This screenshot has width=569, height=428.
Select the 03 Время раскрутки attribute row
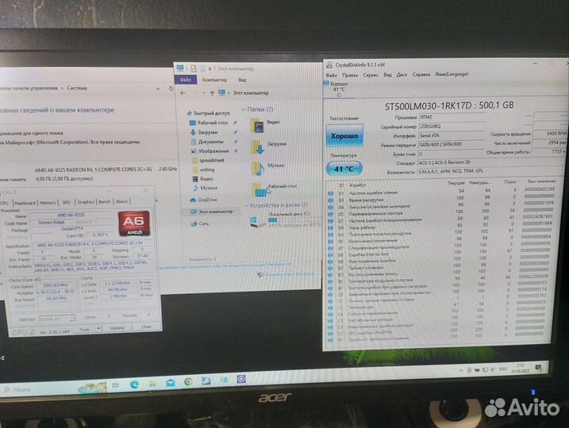click(441, 199)
